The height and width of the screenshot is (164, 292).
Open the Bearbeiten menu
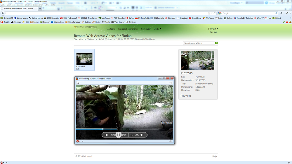[x=11, y=5]
